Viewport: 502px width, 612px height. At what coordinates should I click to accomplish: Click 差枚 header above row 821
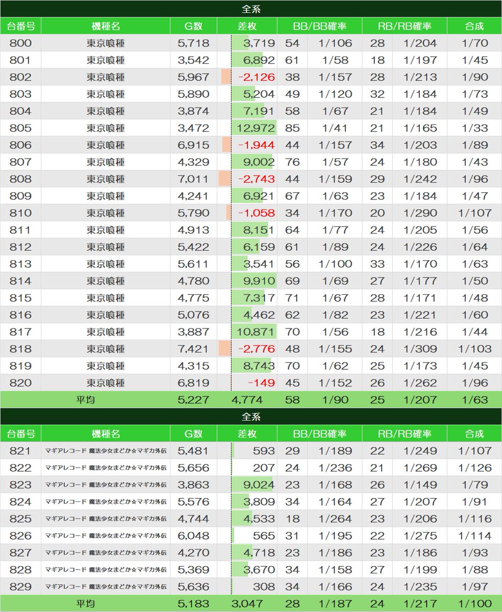(x=247, y=434)
